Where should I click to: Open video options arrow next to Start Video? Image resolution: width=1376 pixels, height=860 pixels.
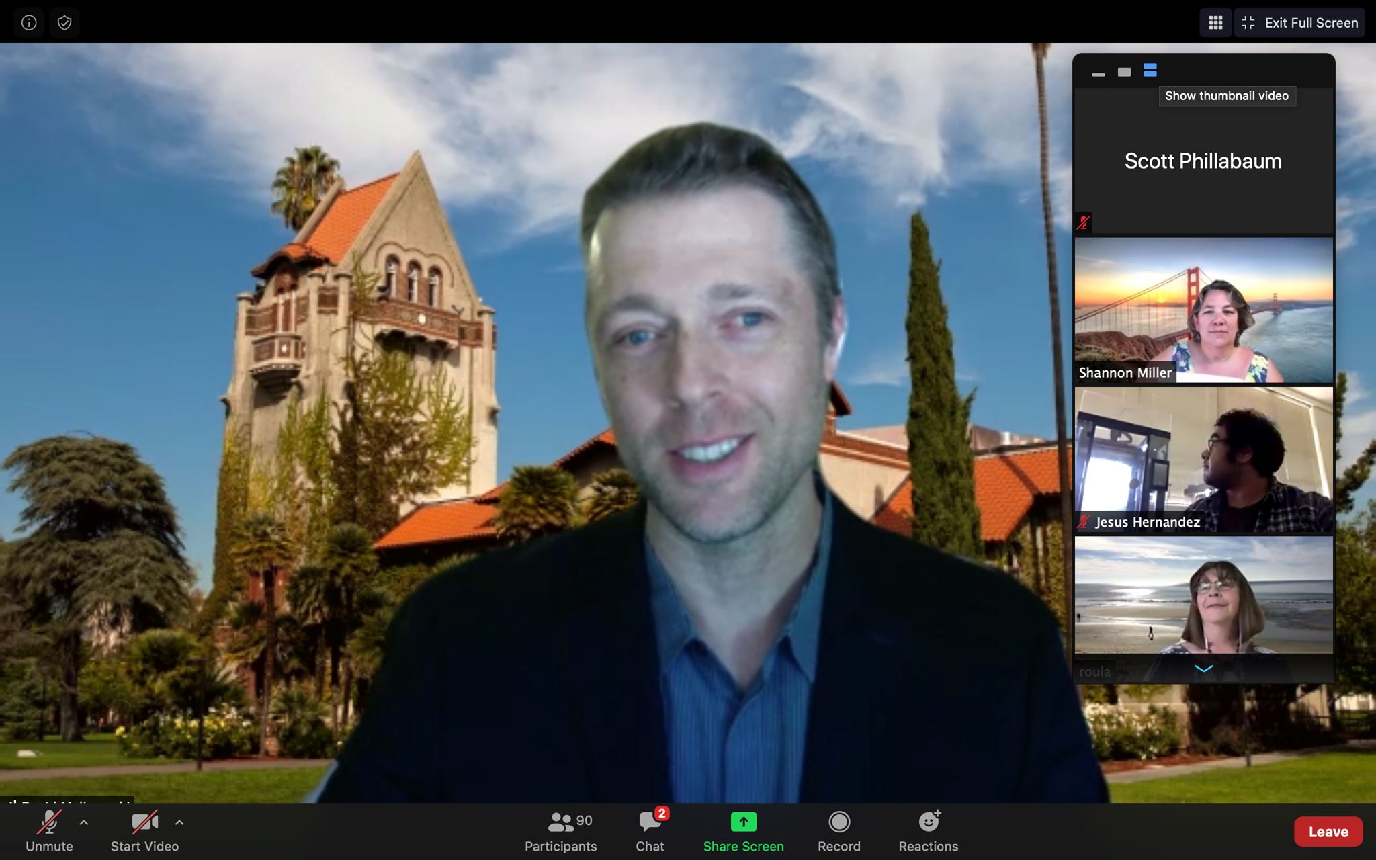tap(179, 822)
